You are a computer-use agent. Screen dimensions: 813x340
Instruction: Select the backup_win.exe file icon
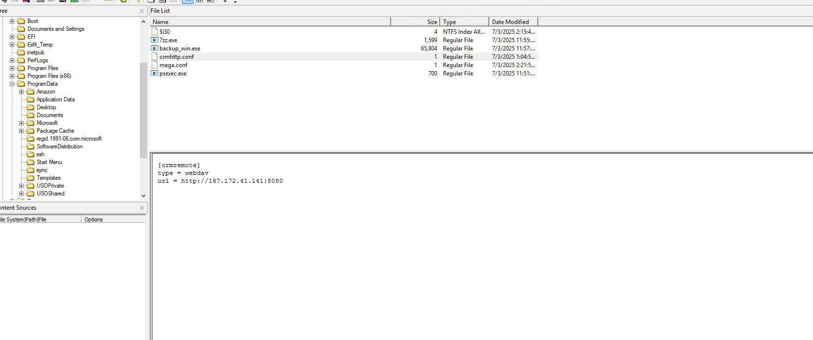click(x=155, y=49)
